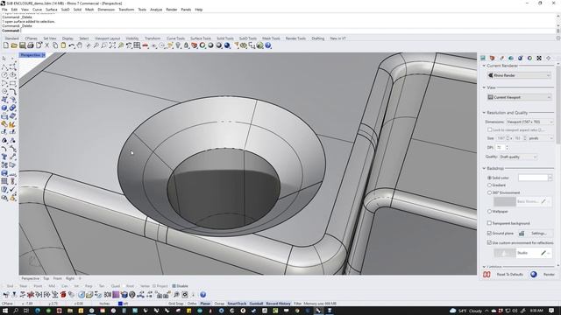
Task: Click the Render button
Action: [x=549, y=274]
